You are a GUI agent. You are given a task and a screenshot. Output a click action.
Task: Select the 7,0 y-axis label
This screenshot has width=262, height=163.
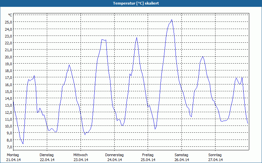coord(9,147)
